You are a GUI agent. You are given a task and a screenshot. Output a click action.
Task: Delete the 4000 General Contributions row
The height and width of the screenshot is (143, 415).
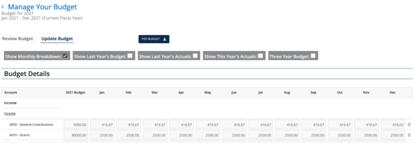409,125
